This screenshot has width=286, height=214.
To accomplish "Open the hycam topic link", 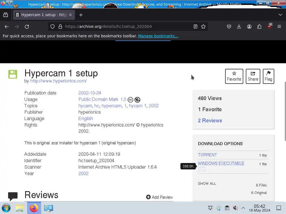I will [85, 106].
